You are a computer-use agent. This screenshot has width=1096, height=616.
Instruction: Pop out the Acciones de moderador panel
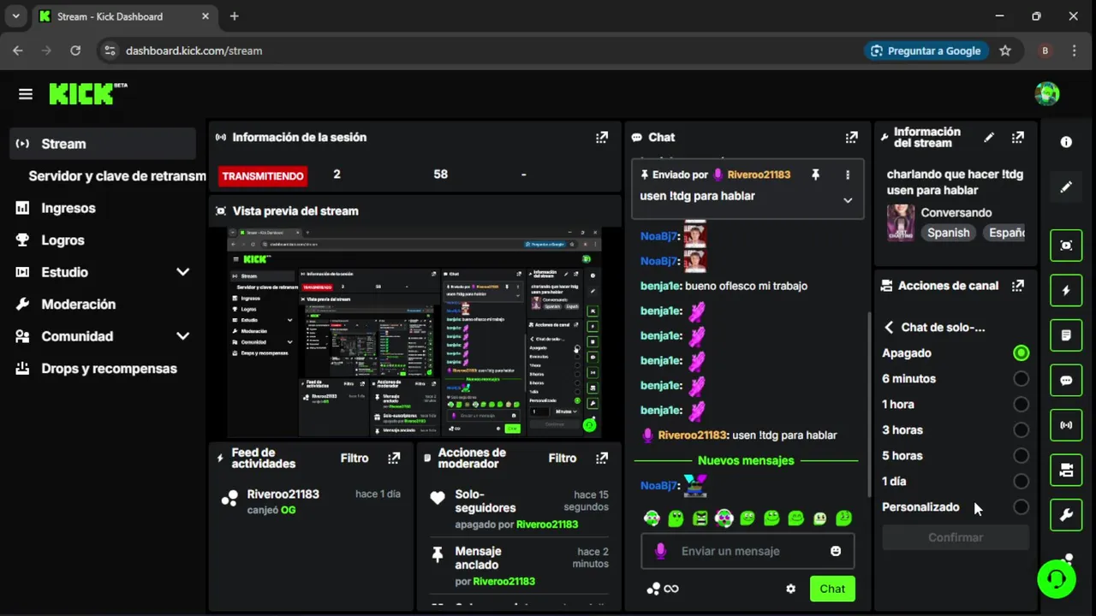(x=602, y=459)
